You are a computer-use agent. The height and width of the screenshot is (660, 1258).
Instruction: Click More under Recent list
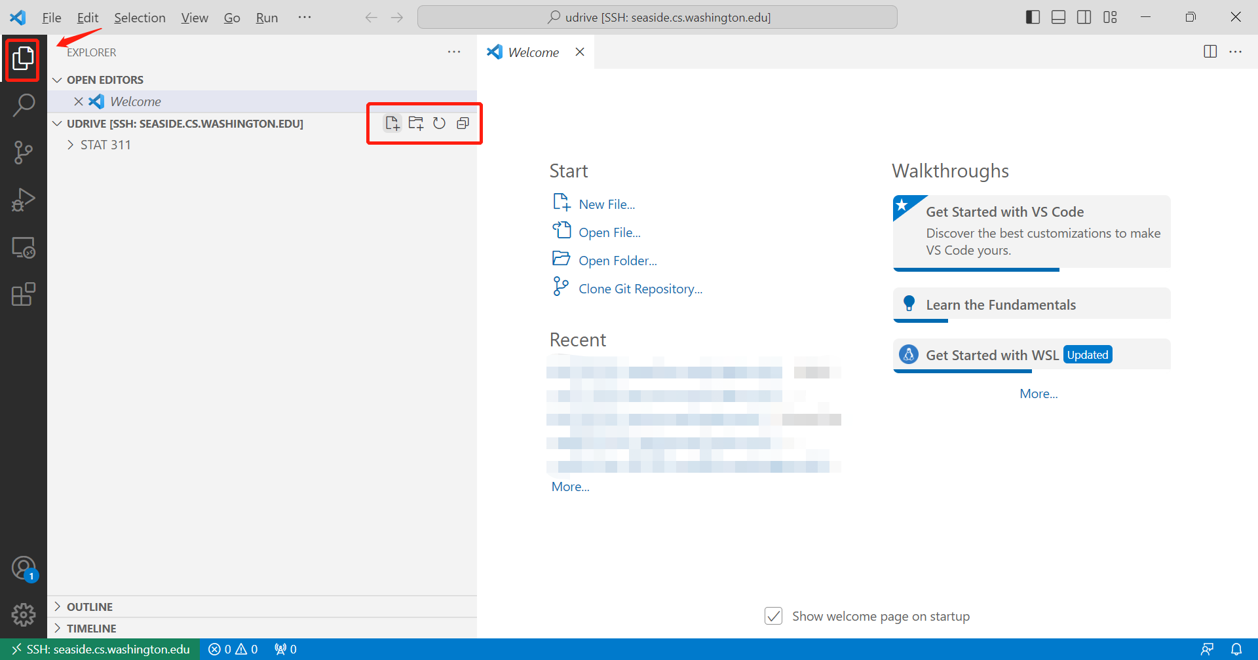click(570, 486)
